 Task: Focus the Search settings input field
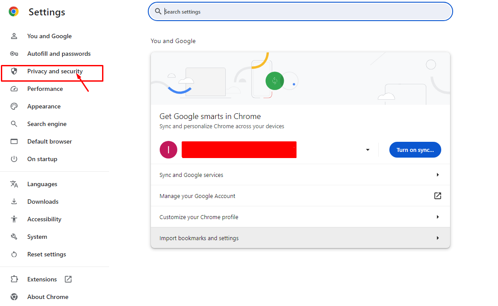[300, 11]
